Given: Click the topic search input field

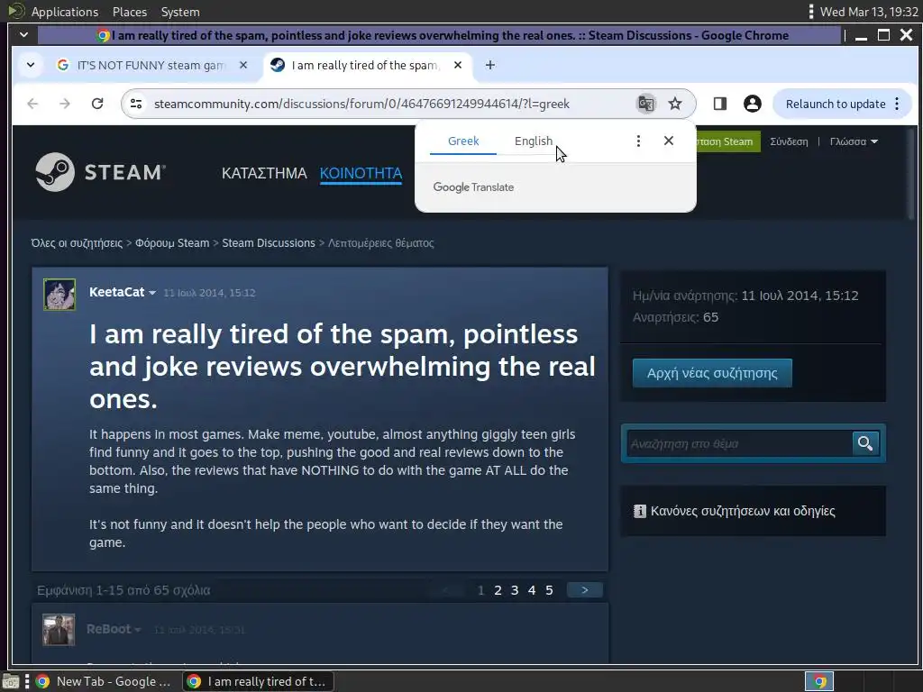Looking at the screenshot, I should coord(739,443).
